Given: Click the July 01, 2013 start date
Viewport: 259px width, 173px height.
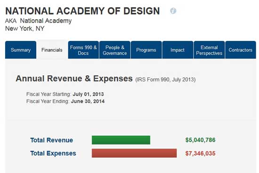Looking at the screenshot, I should pos(88,94).
